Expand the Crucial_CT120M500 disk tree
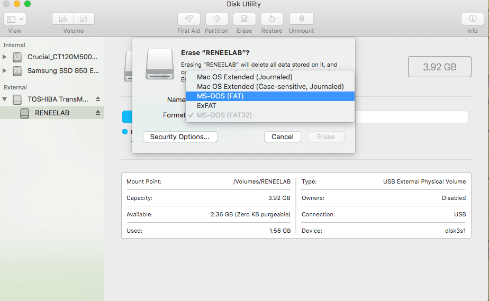This screenshot has width=489, height=301. [x=5, y=57]
